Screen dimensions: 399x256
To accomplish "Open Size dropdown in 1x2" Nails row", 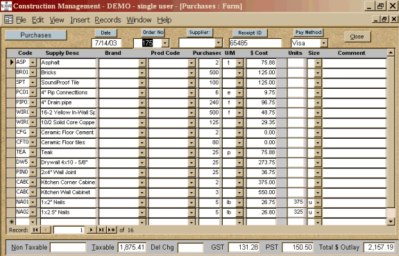I will pos(318,203).
